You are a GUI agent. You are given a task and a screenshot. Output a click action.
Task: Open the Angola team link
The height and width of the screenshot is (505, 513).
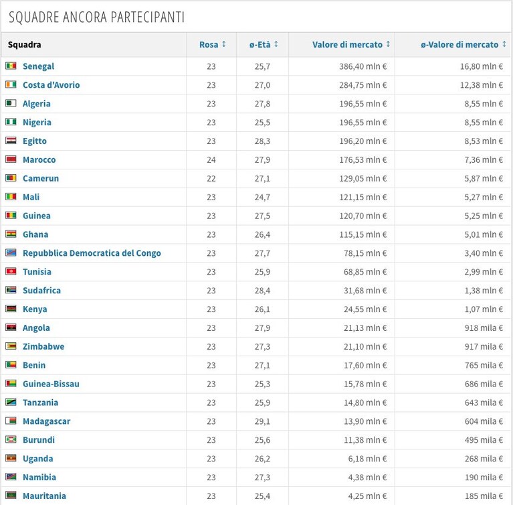click(36, 328)
